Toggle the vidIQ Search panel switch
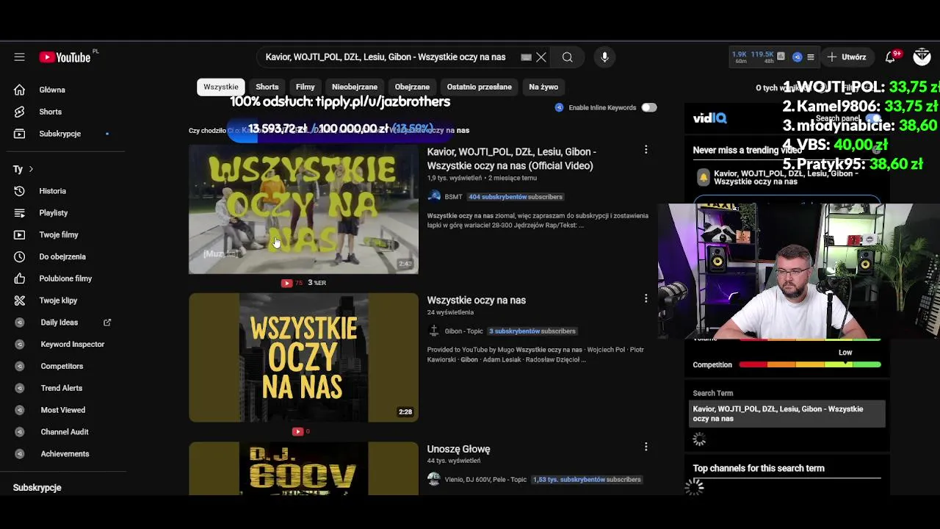940x529 pixels. (x=872, y=118)
